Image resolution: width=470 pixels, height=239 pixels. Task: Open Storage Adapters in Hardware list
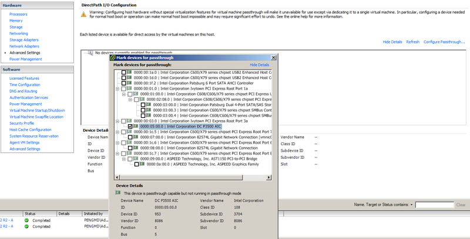pyautogui.click(x=24, y=40)
